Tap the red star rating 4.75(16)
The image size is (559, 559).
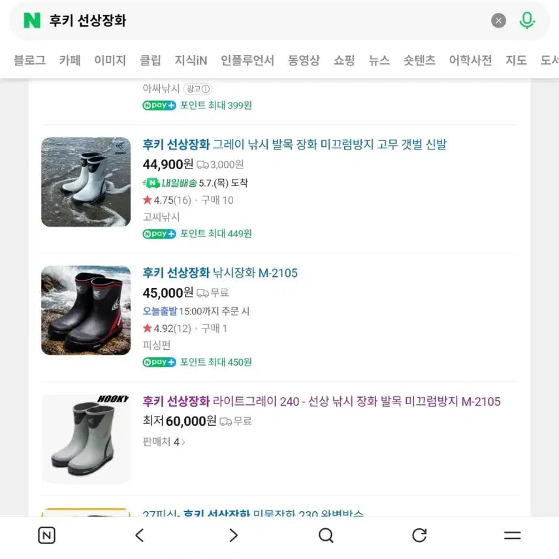tap(167, 200)
